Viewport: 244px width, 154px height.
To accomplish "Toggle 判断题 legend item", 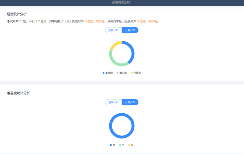I will click(x=136, y=73).
